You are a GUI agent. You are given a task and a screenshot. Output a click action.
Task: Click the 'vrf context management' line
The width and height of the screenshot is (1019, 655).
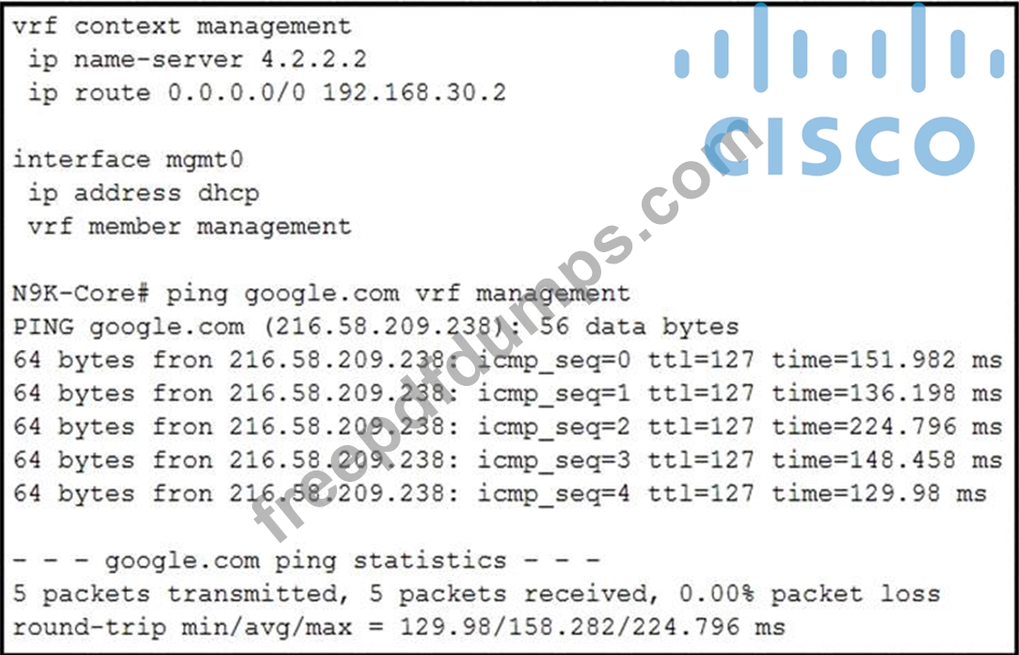(182, 26)
